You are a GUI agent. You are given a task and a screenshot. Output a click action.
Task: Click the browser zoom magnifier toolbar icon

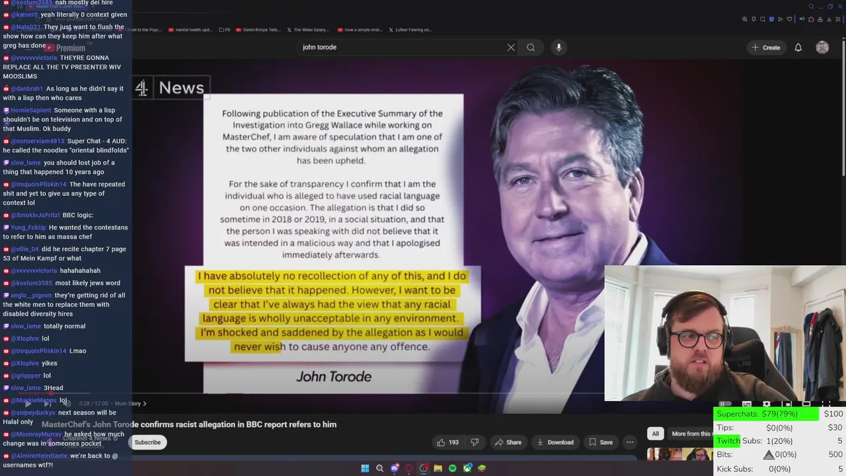(x=745, y=19)
